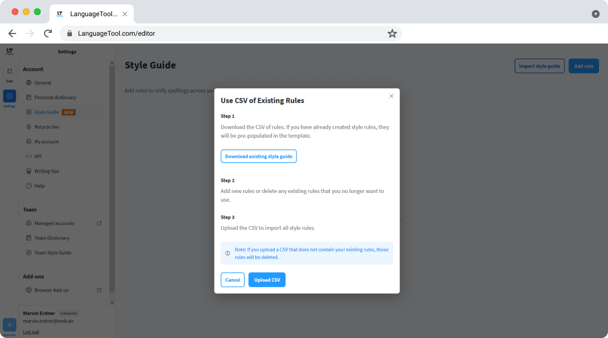Click the trash icon beside Recycle bin
The height and width of the screenshot is (338, 608).
tap(28, 127)
